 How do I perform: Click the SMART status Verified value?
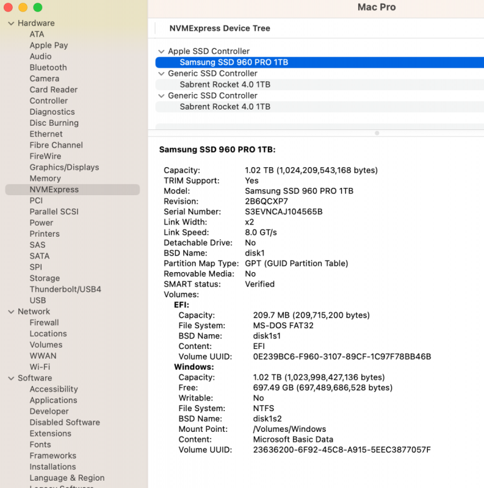click(x=260, y=284)
